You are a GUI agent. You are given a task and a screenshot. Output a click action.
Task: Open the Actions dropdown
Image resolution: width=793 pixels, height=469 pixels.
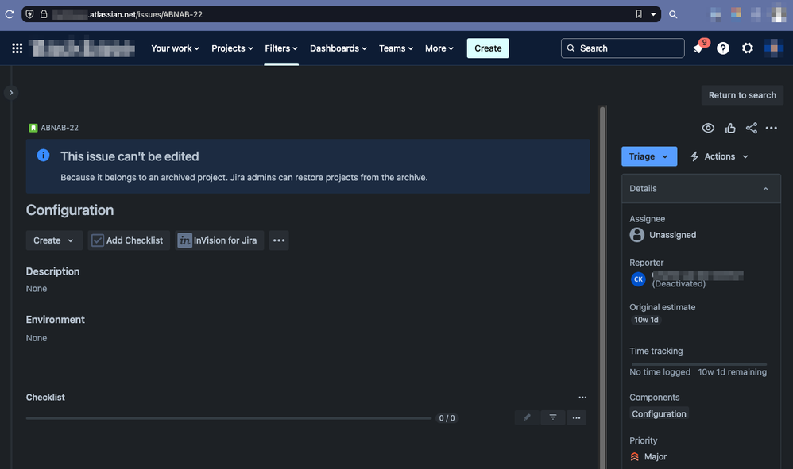click(718, 156)
